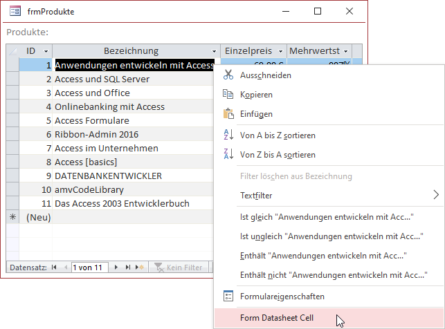Open the Textfilter menu entry
The image size is (445, 329).
(329, 195)
